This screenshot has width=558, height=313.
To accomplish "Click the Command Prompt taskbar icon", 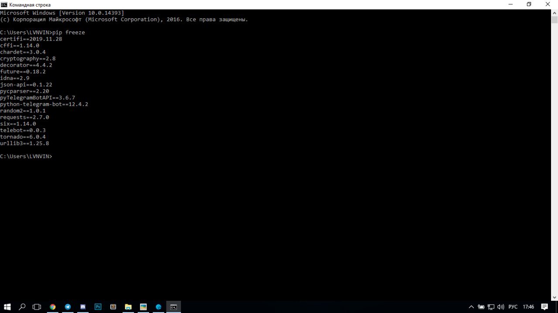I will 174,307.
